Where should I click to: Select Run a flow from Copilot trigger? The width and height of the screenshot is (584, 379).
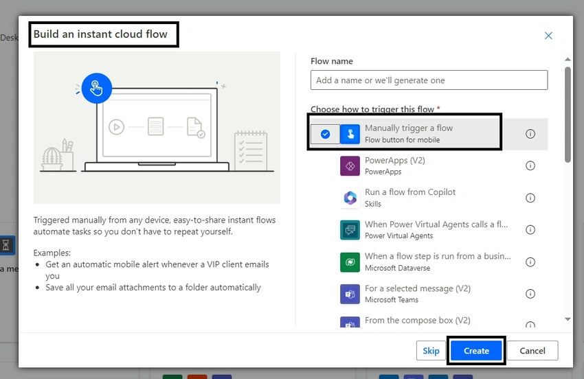pos(429,198)
